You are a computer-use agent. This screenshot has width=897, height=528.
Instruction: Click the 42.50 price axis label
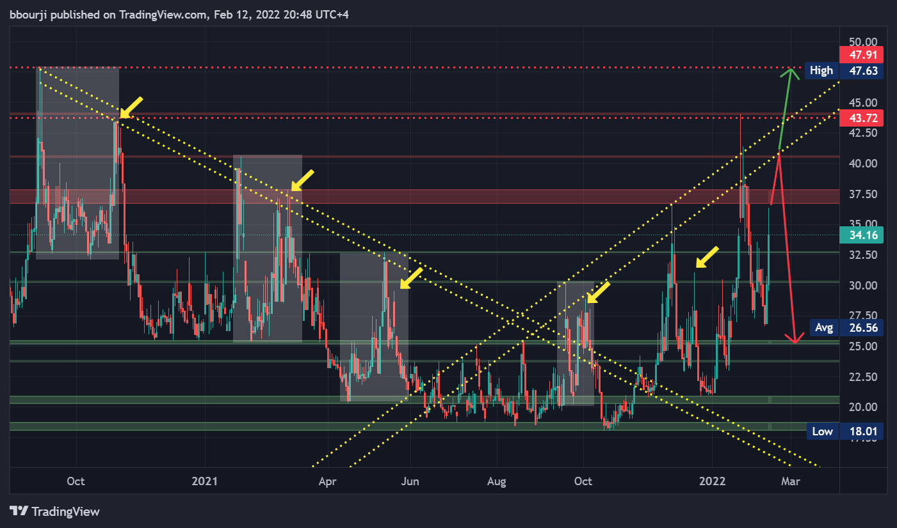[862, 133]
